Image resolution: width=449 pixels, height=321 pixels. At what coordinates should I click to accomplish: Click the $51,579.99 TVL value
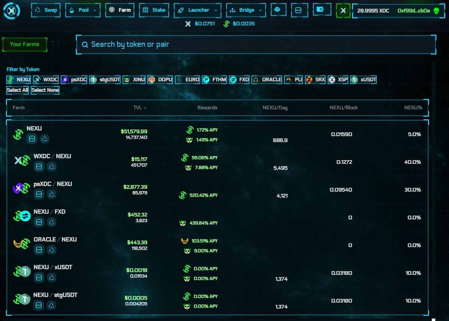pos(134,131)
